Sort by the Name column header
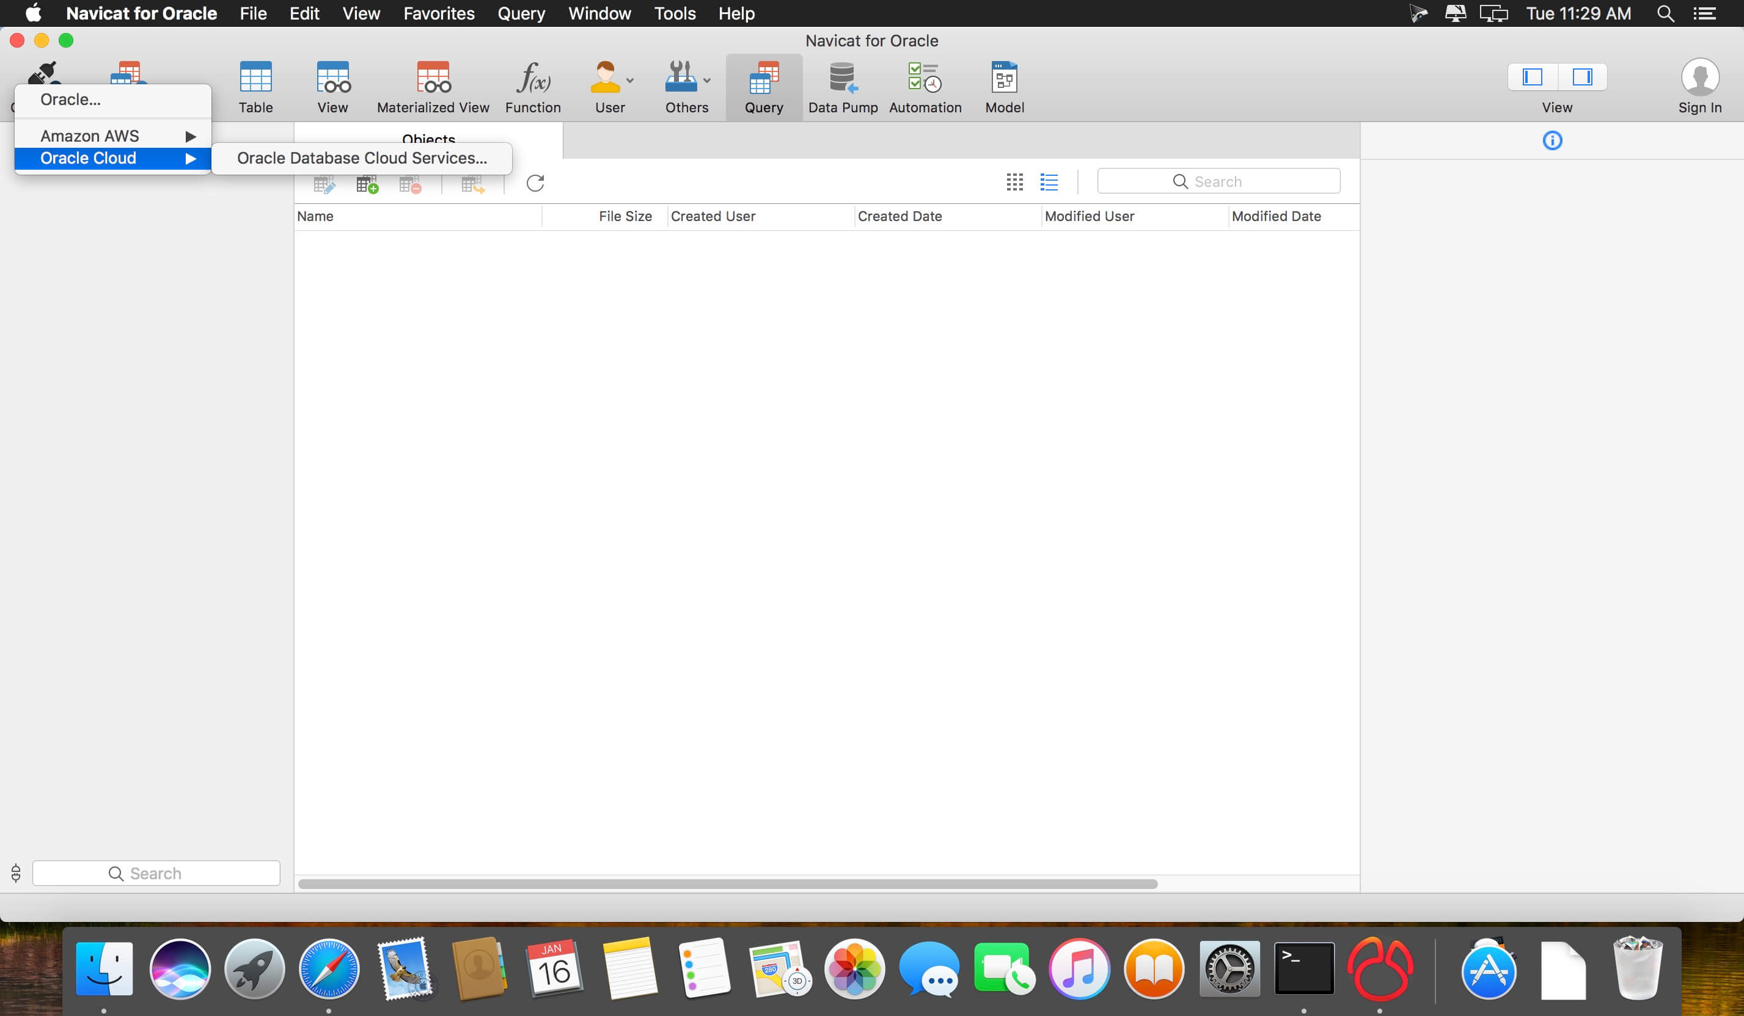The width and height of the screenshot is (1744, 1016). [x=418, y=217]
